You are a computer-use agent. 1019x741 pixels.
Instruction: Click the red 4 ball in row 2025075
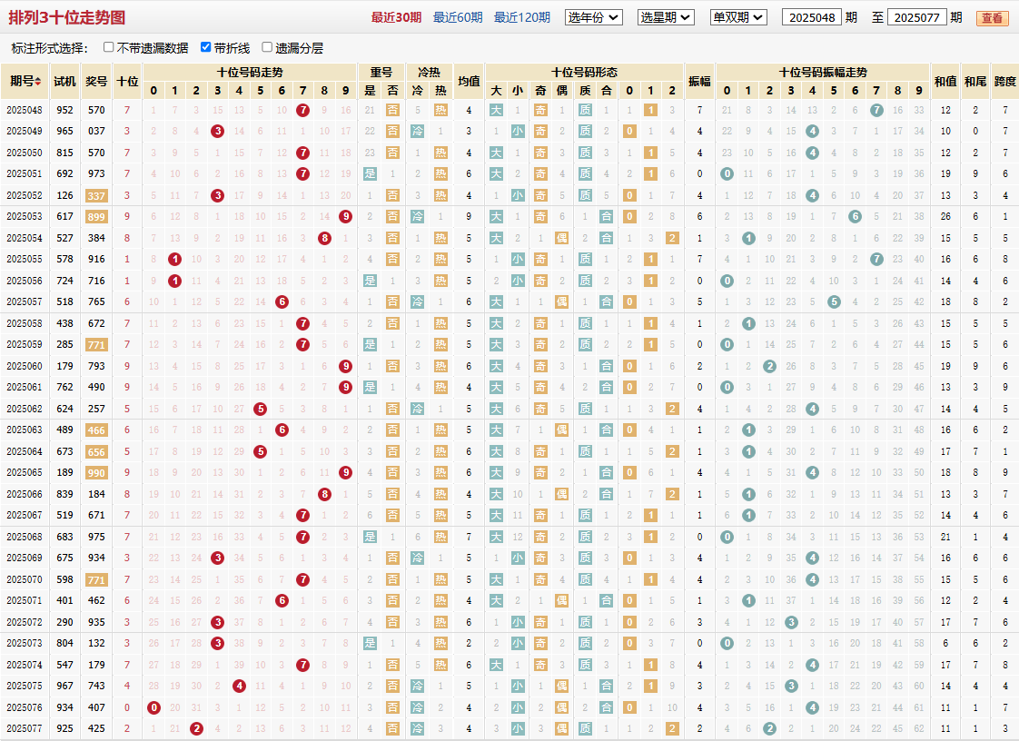tap(239, 687)
